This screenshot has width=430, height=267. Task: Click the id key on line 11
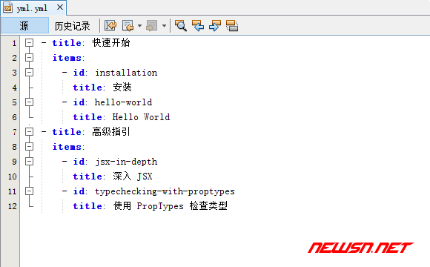pos(79,191)
